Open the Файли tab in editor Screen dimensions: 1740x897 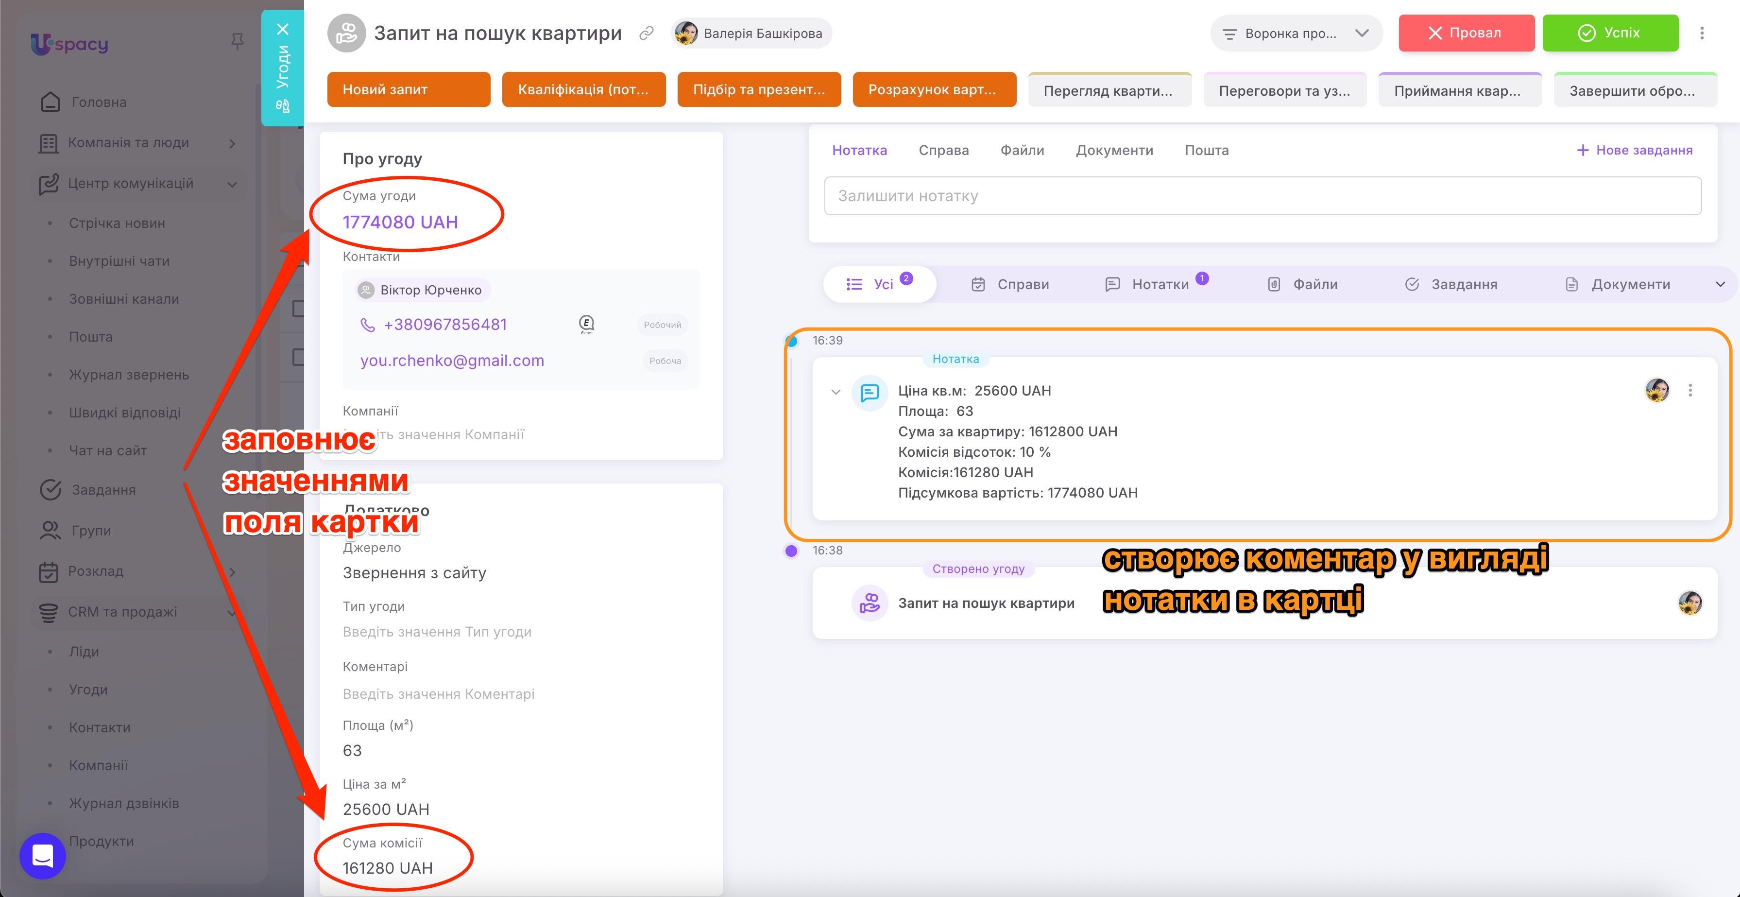(x=1022, y=150)
